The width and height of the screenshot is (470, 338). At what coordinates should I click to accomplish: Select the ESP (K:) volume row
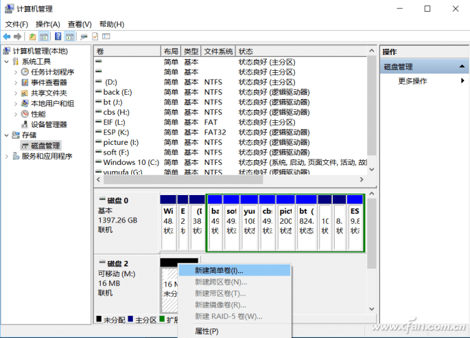pos(231,133)
